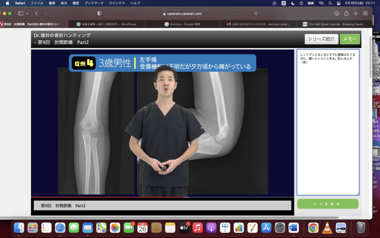This screenshot has height=238, width=380.
Task: Switch to the Wall Street Journal tab
Action: pyautogui.click(x=334, y=24)
